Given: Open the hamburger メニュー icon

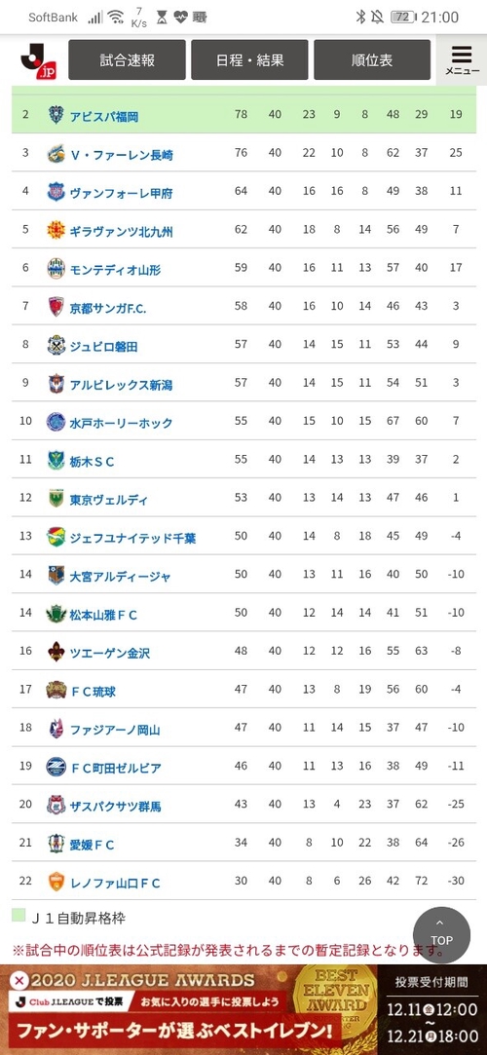Looking at the screenshot, I should (x=462, y=60).
